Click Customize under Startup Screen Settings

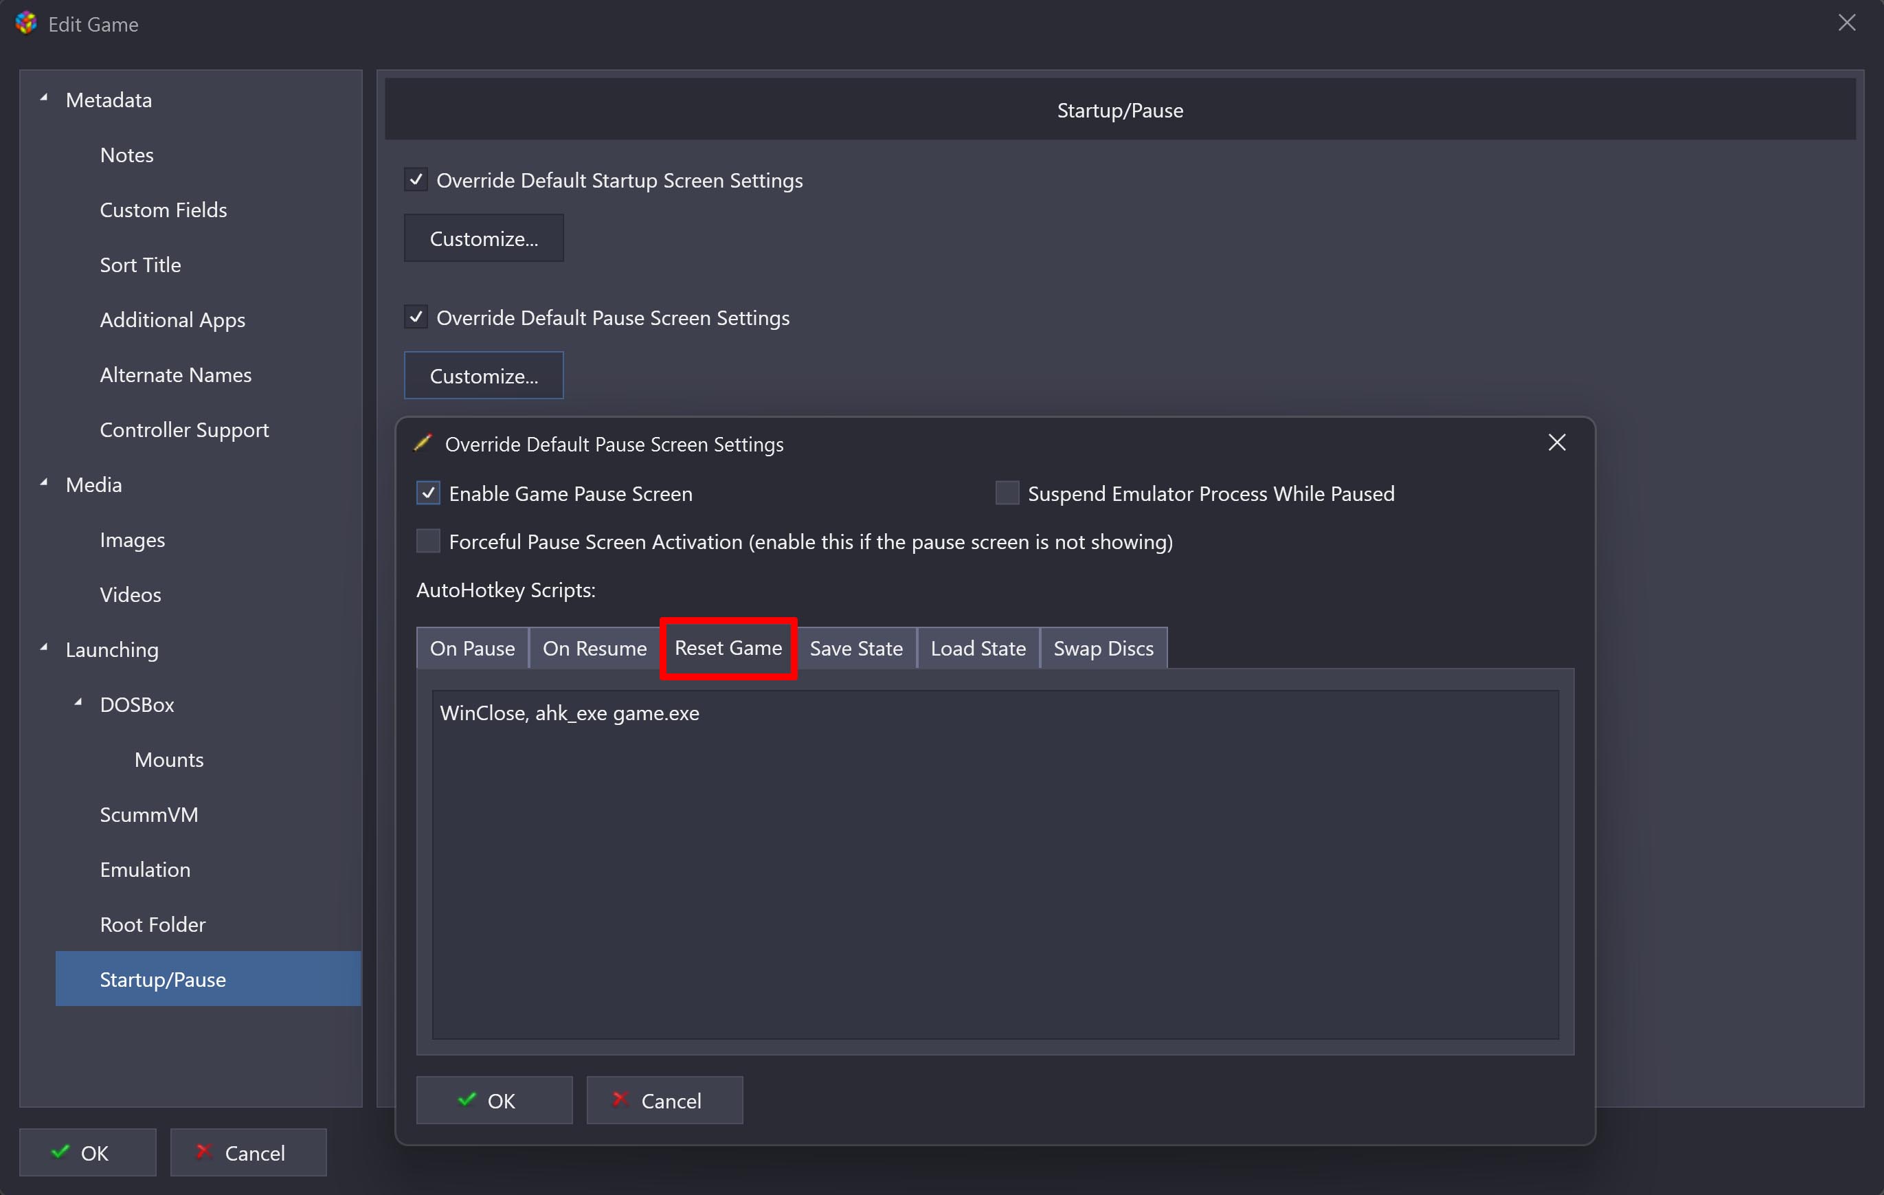pos(484,238)
